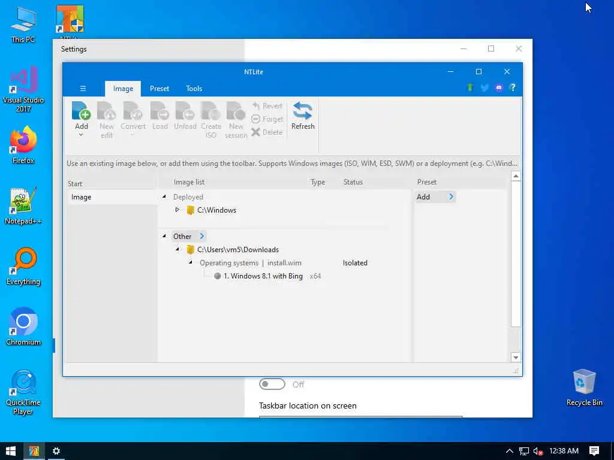The image size is (614, 460).
Task: Select Windows 8.1 with Bing entry
Action: pos(263,276)
